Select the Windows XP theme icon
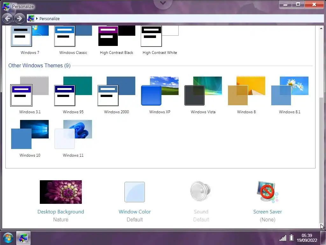 pos(160,91)
